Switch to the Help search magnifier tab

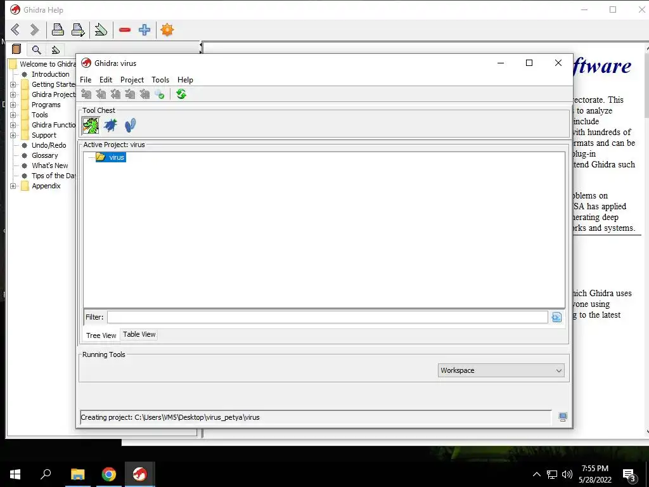pos(36,49)
